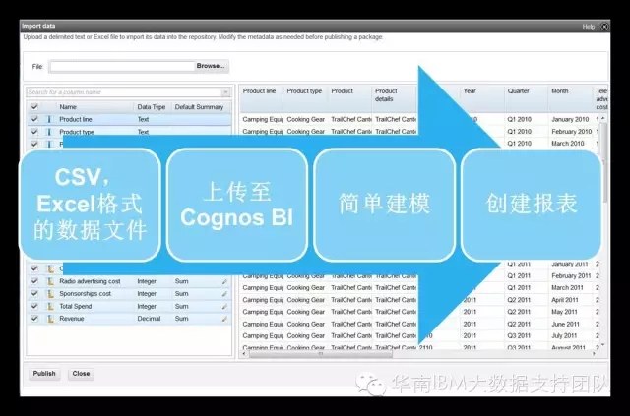
Task: Click the 'June 2011' month cell
Action: (x=565, y=324)
